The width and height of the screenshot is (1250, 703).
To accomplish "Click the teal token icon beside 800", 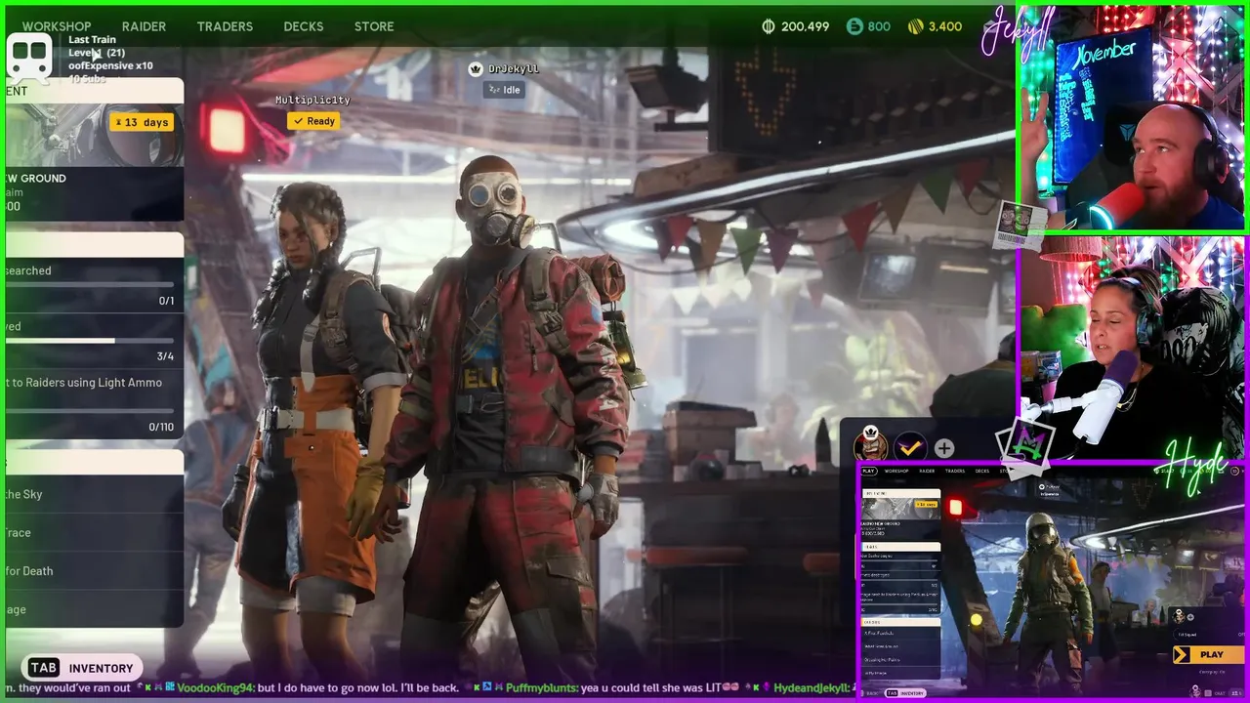I will point(854,26).
